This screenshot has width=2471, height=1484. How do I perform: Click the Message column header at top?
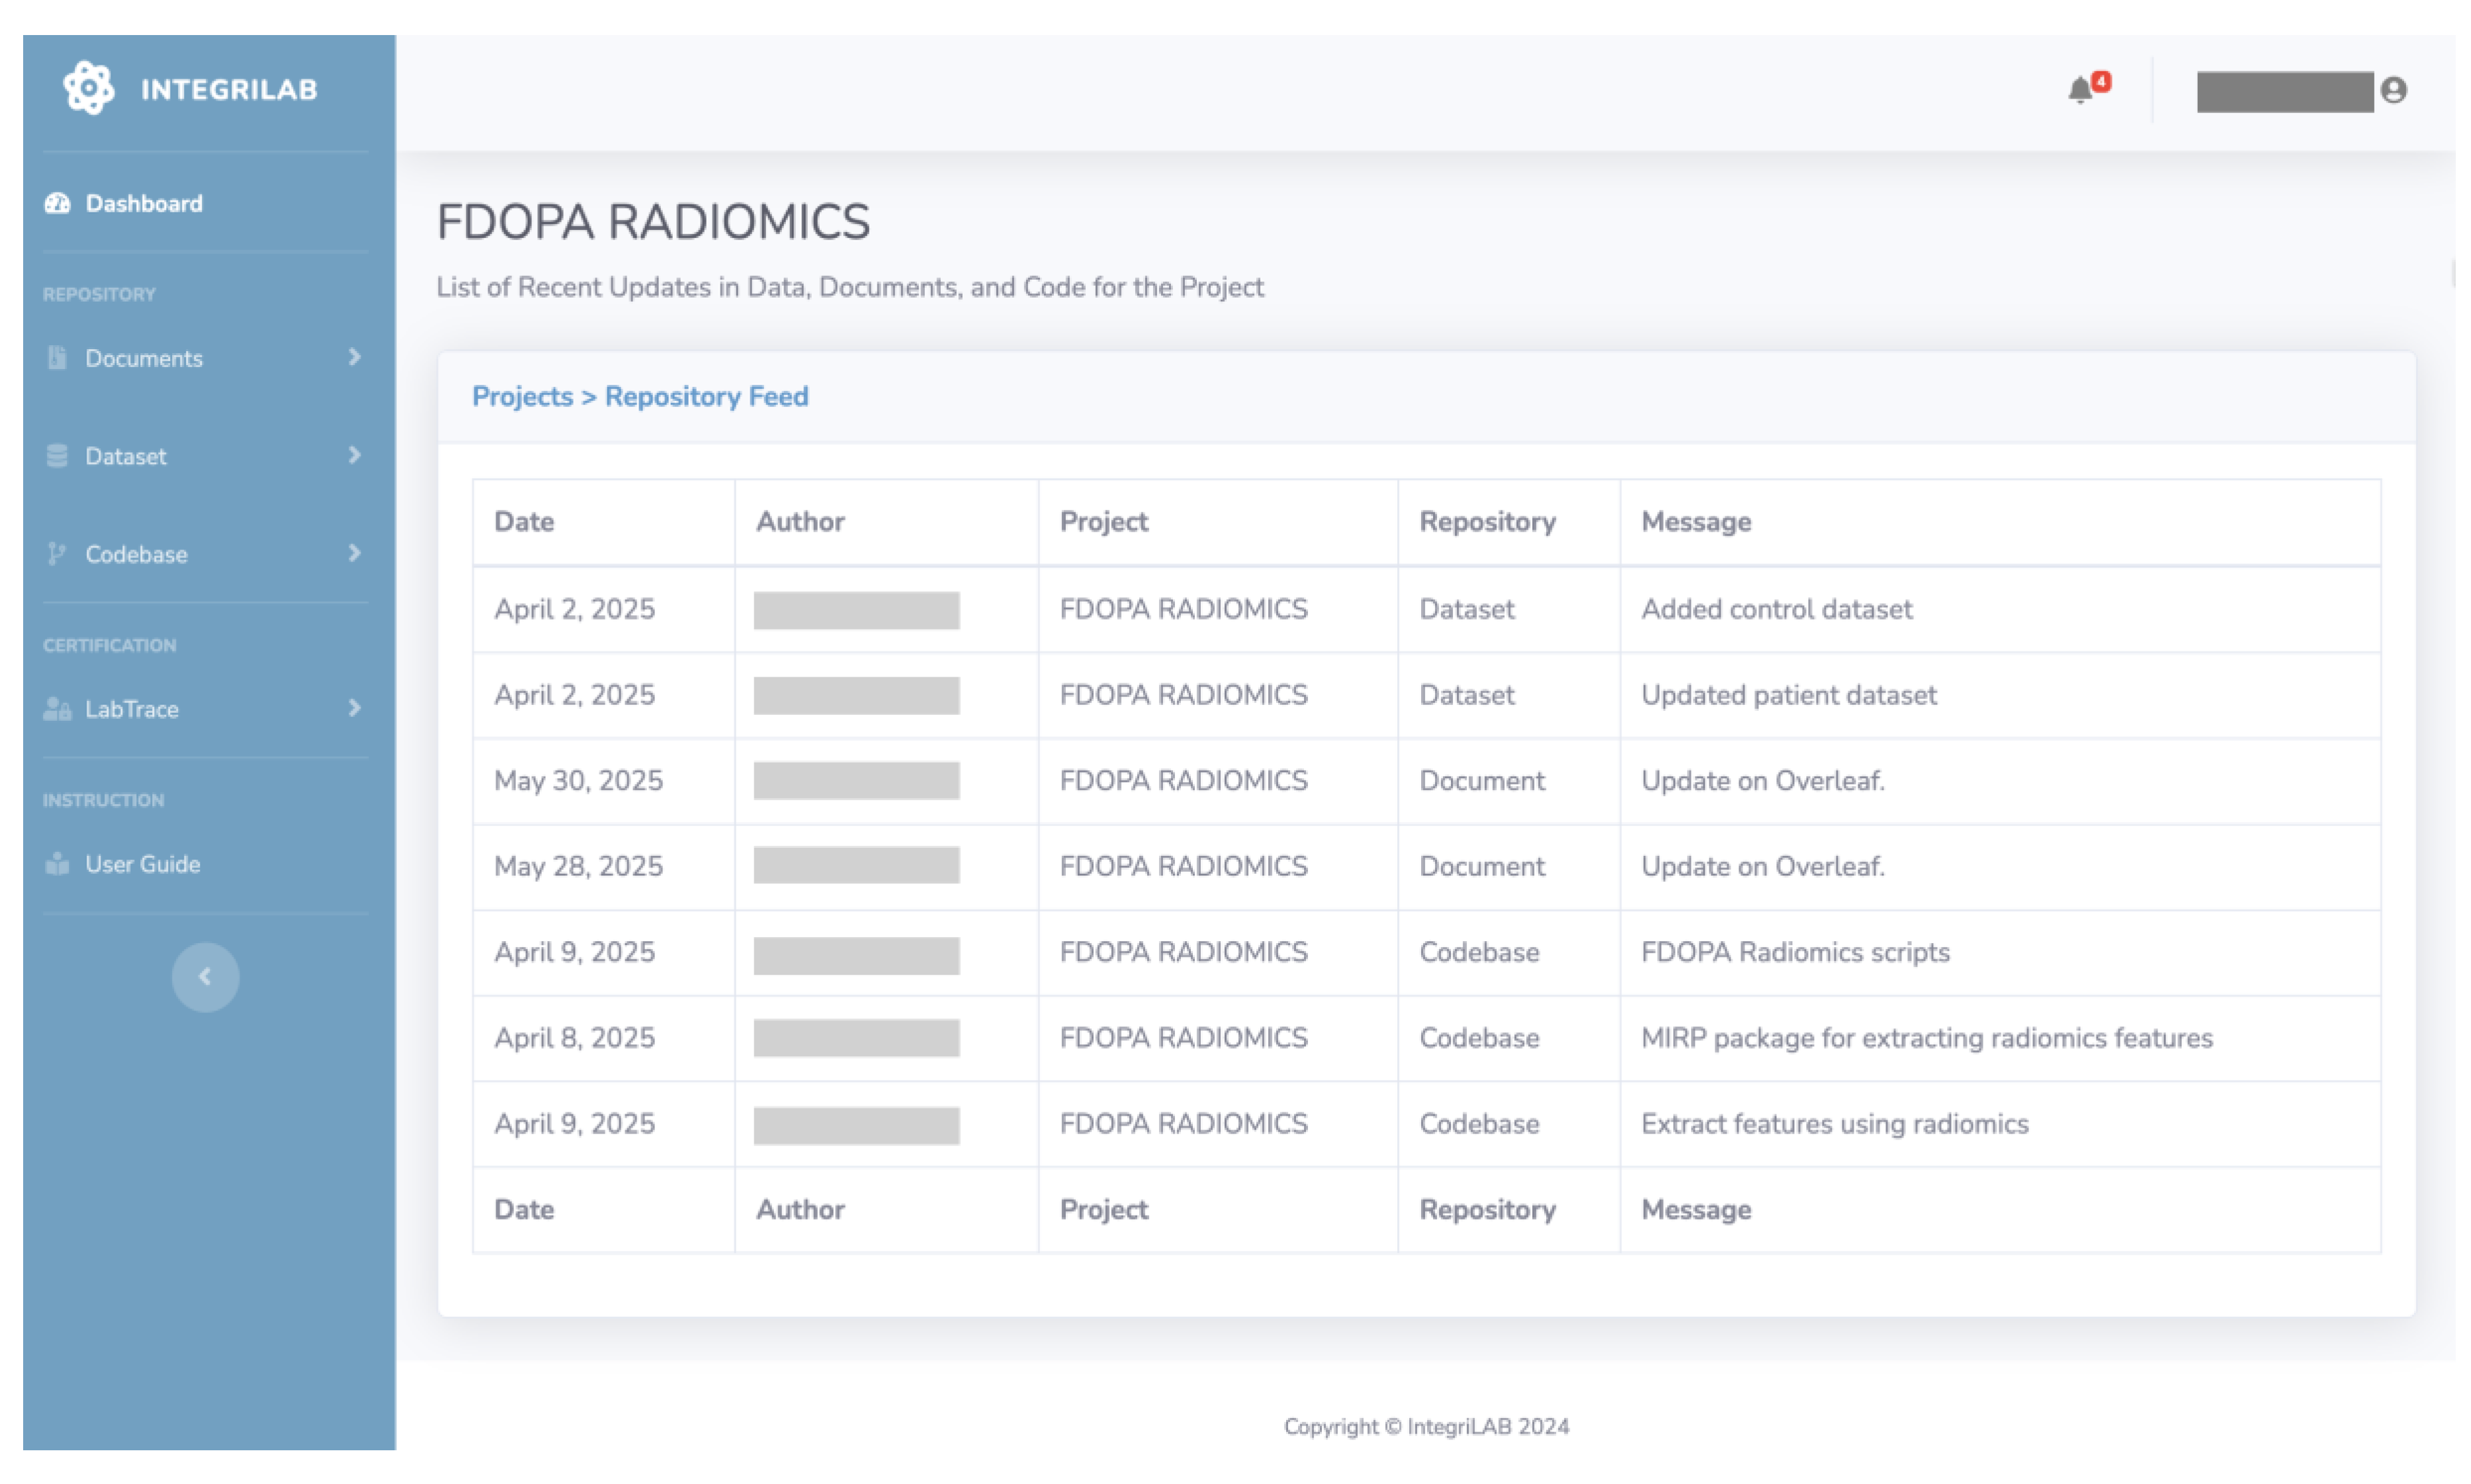(1696, 521)
